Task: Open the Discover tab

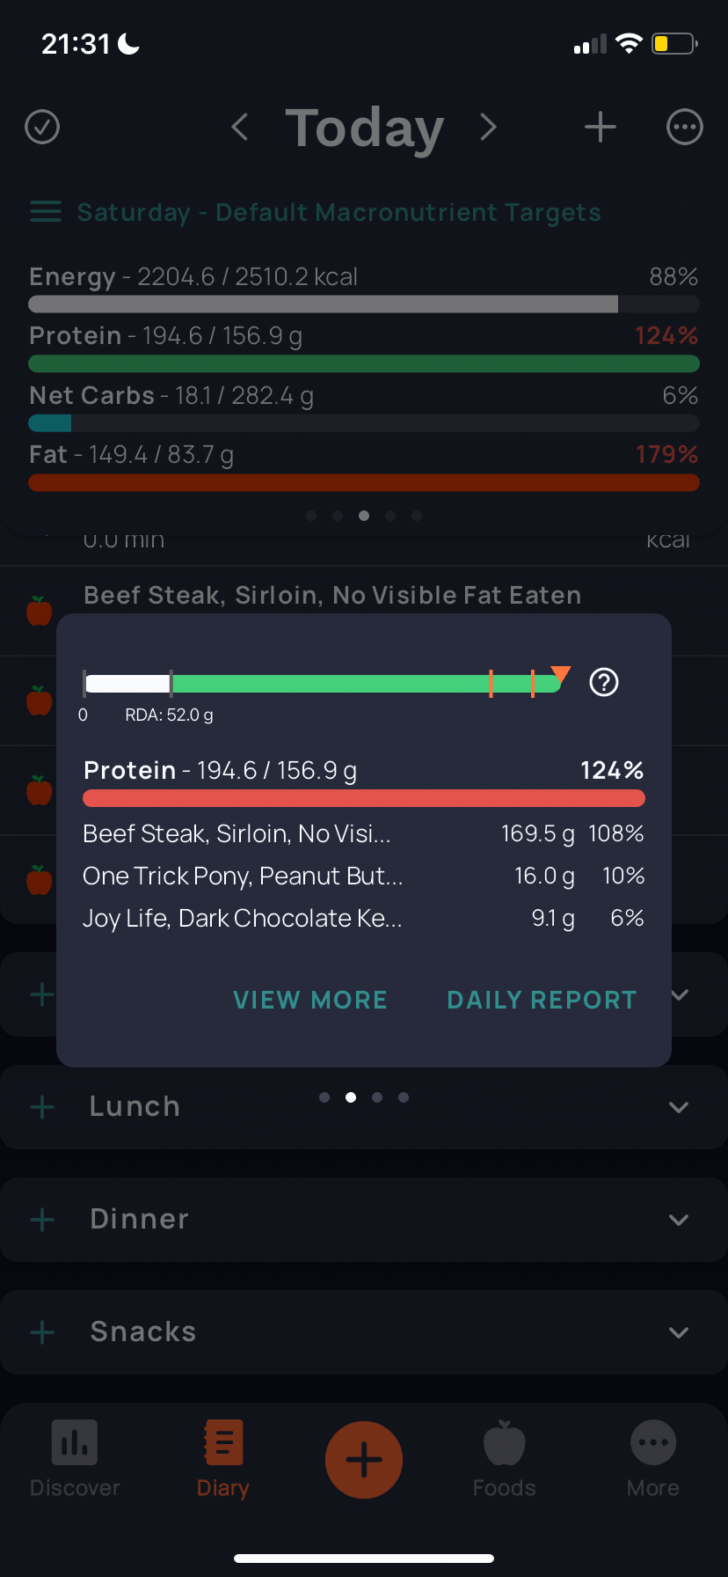Action: coord(75,1459)
